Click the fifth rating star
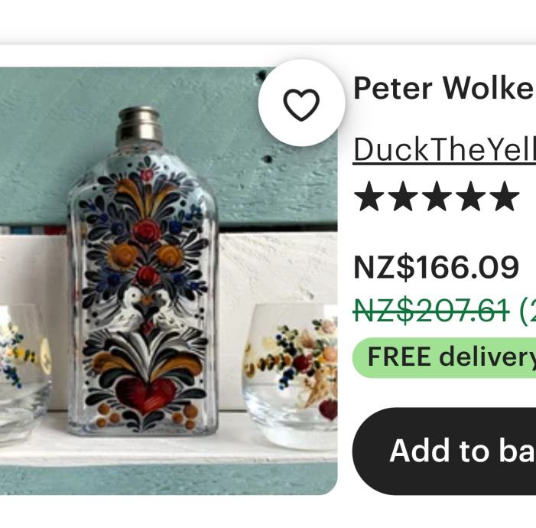 coord(504,197)
